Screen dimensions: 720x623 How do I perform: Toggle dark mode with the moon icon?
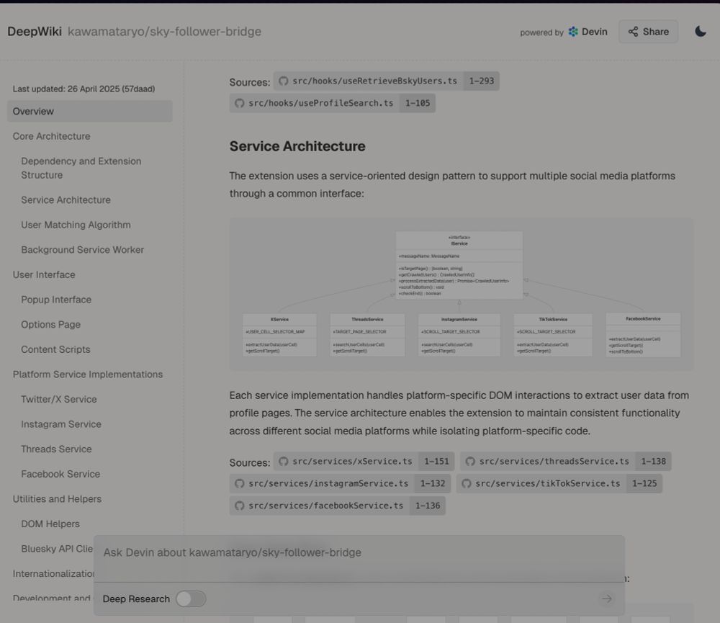[x=701, y=31]
